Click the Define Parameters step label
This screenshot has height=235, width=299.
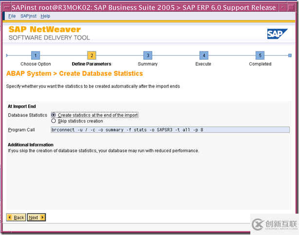(92, 64)
